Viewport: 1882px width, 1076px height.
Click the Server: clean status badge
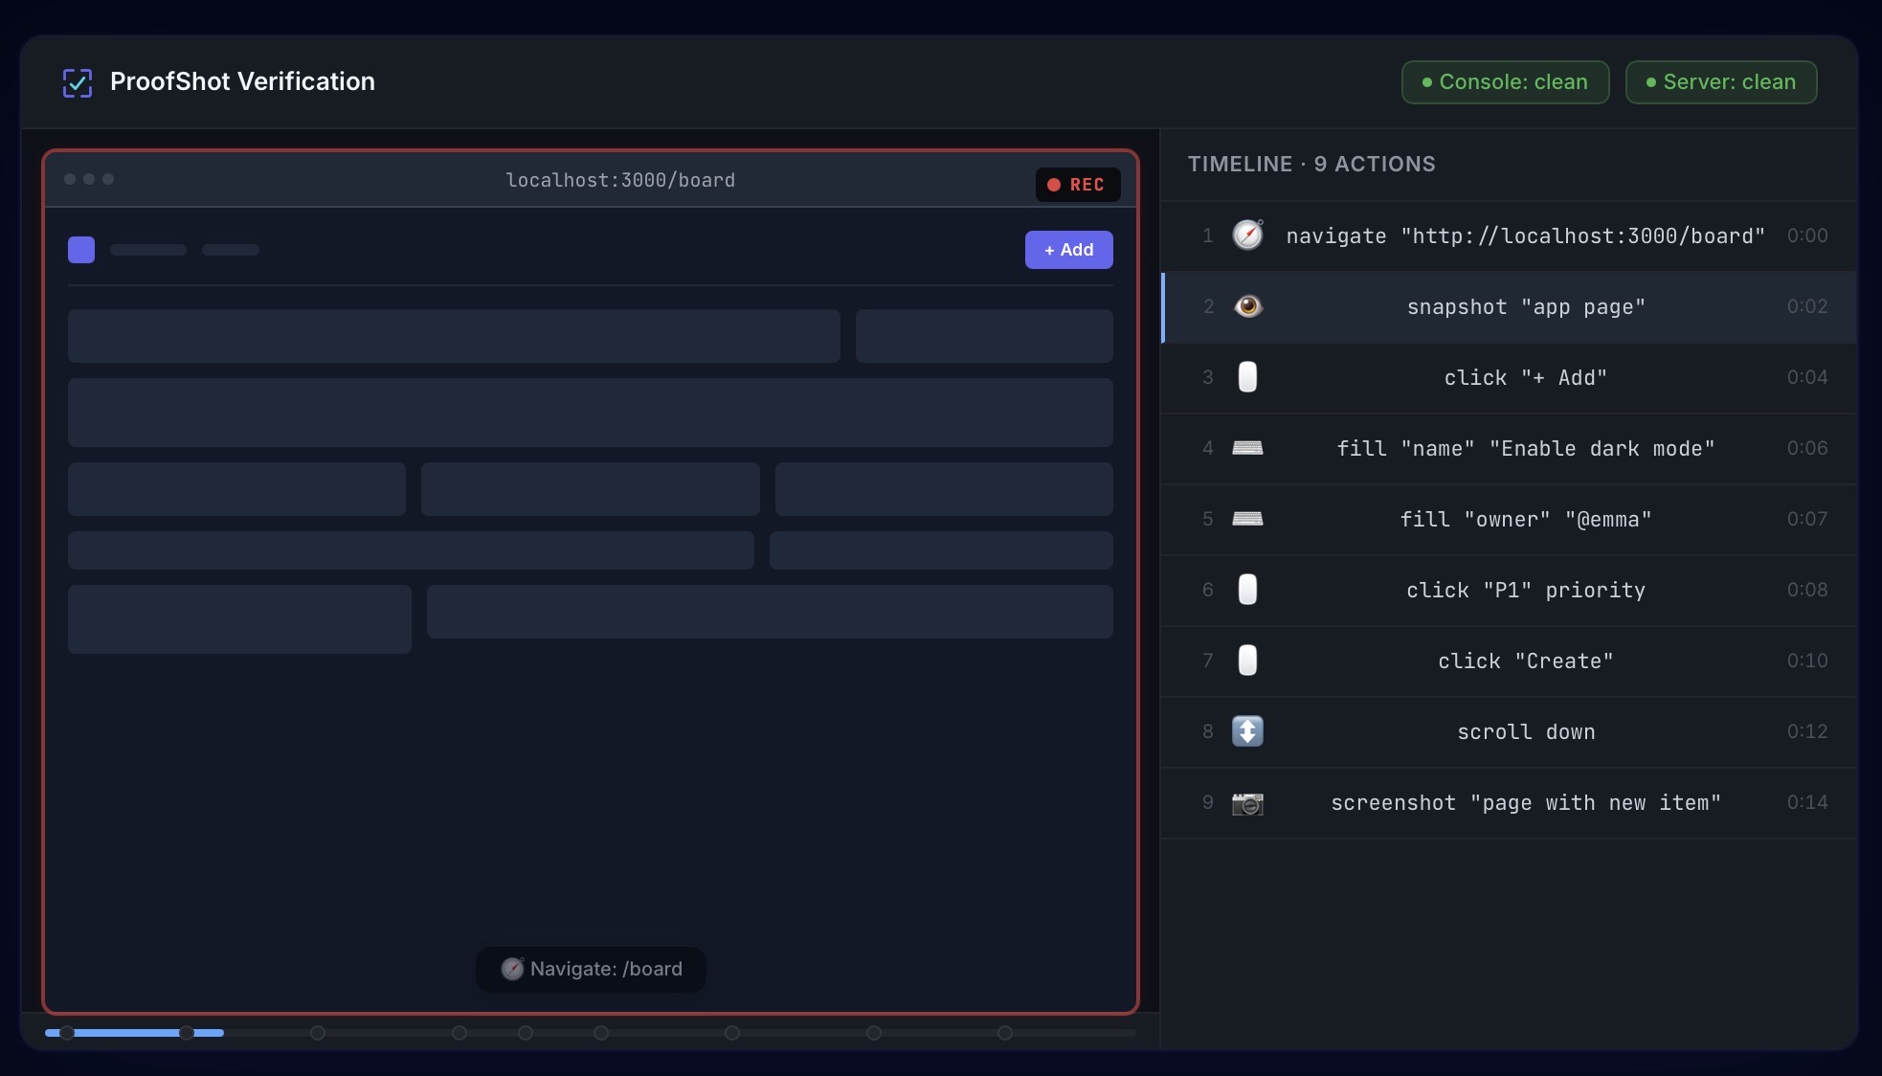click(1720, 82)
